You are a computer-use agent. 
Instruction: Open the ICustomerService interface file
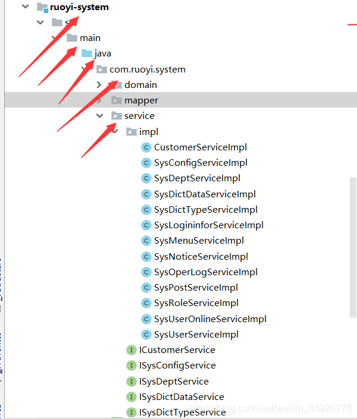click(177, 350)
